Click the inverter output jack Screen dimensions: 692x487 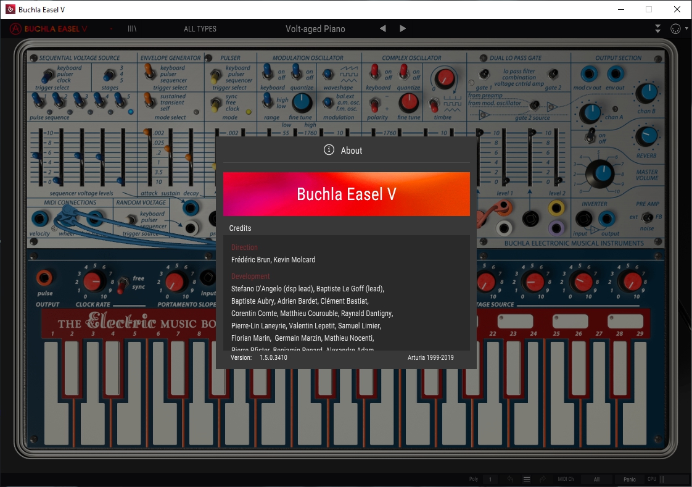(x=607, y=219)
